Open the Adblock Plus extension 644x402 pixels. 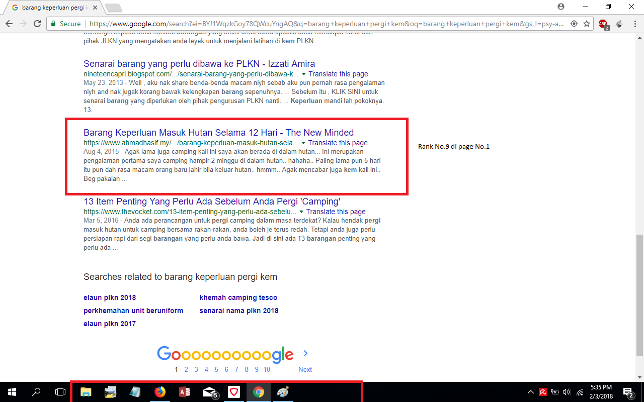(603, 24)
